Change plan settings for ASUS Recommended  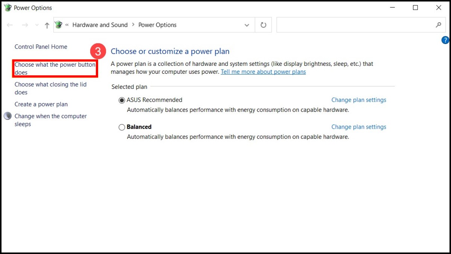click(359, 100)
